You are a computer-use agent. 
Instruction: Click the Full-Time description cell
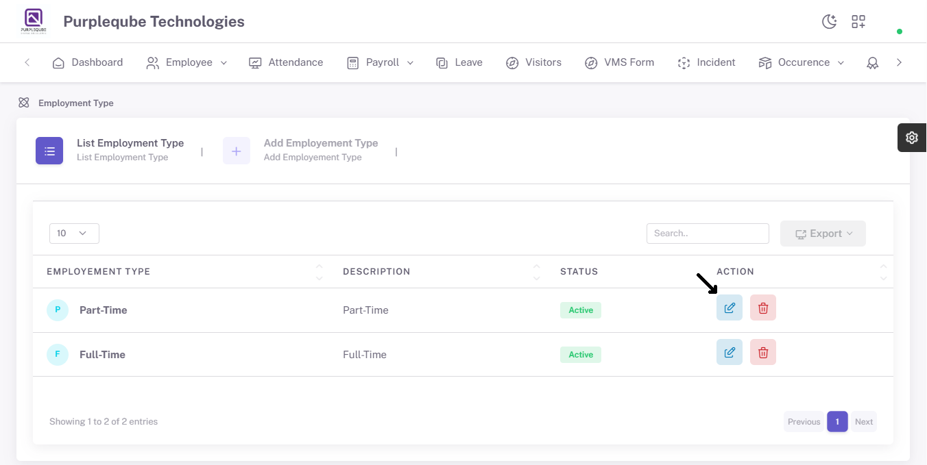[x=365, y=355]
